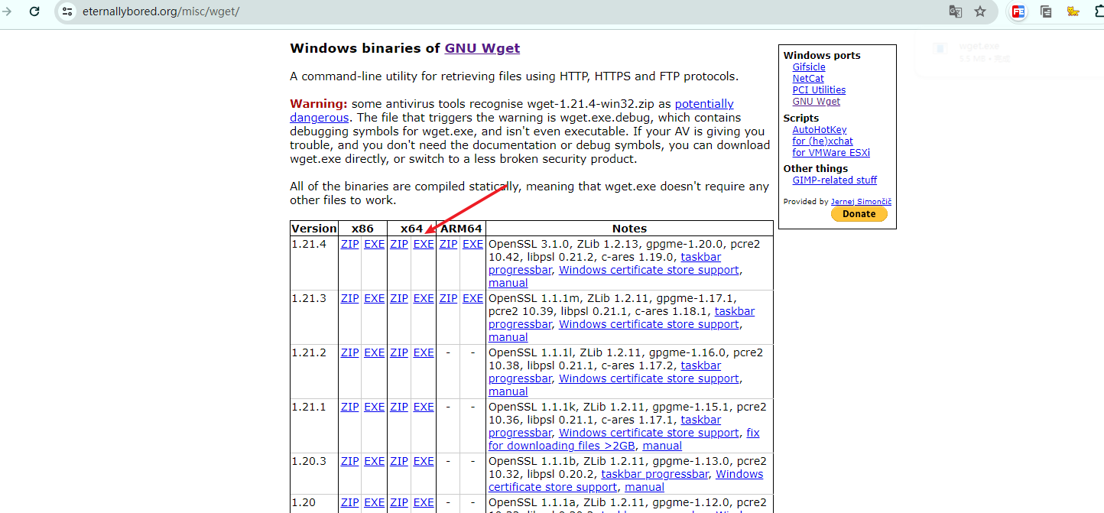Download 1.20.3 x64 ZIP
Screen dimensions: 1104x513
point(399,461)
